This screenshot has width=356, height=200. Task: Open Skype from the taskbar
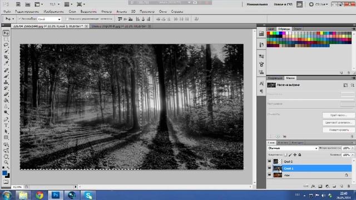88,195
